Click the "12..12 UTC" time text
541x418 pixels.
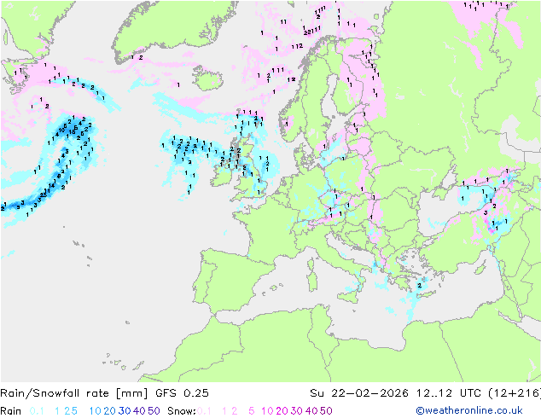(x=448, y=393)
